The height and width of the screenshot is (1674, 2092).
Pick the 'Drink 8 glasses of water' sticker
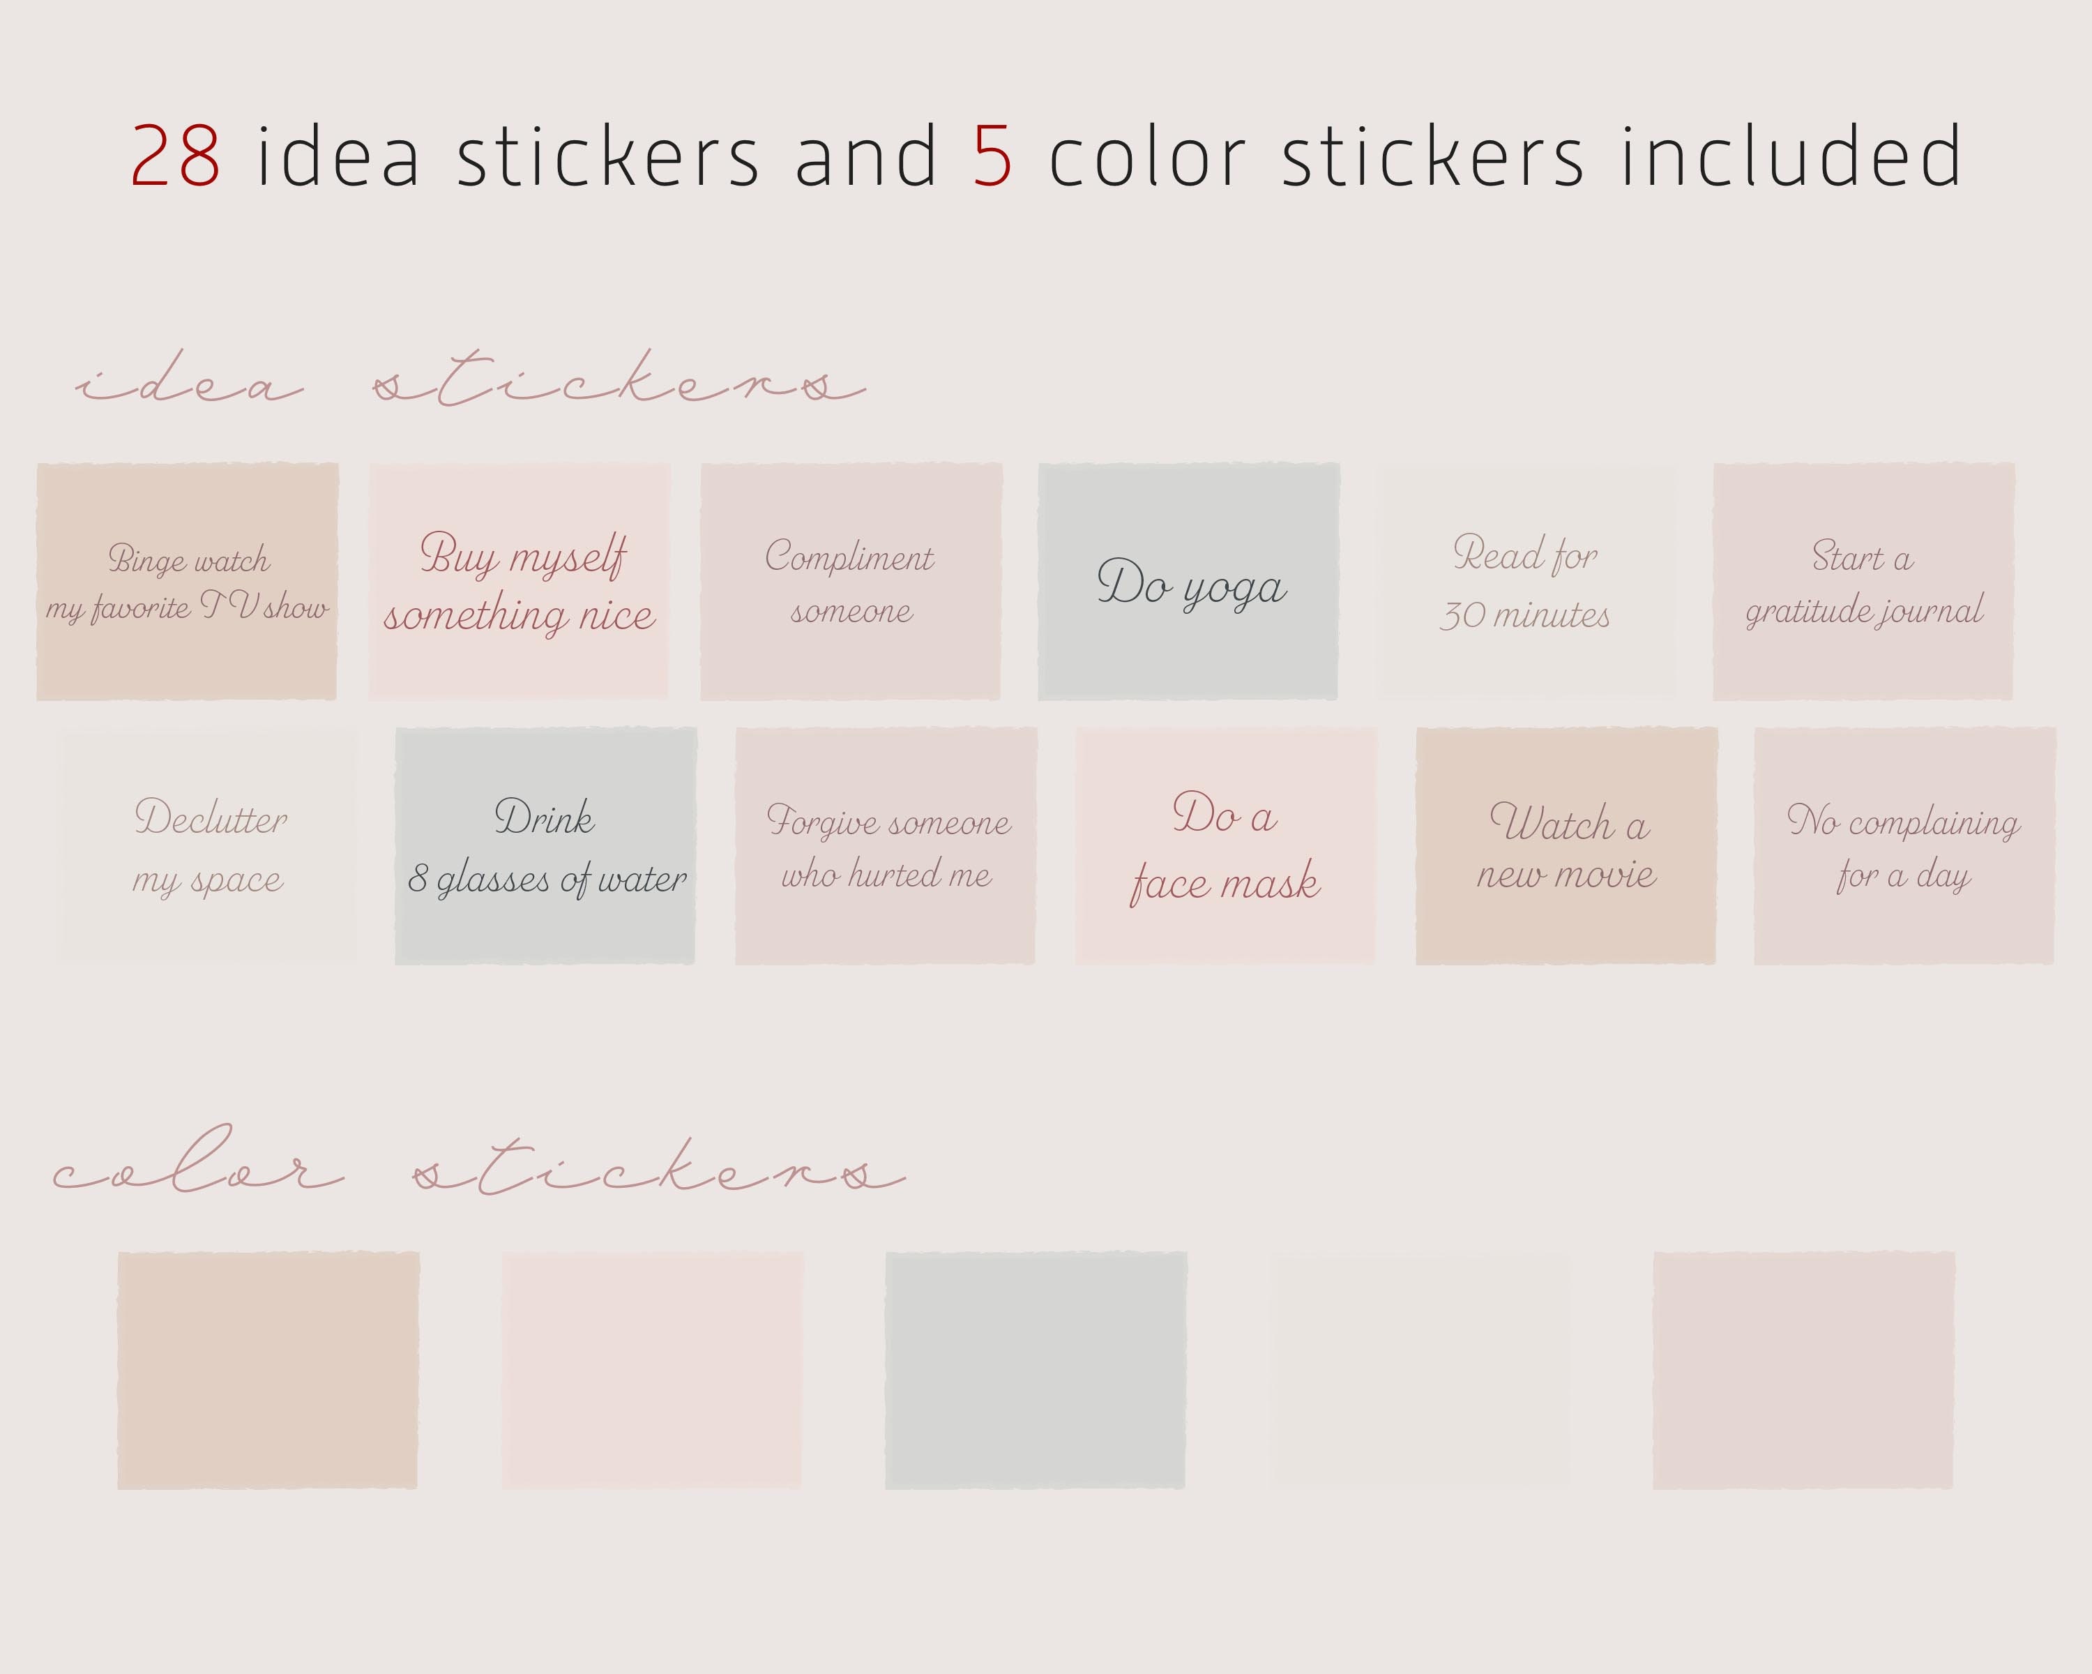pyautogui.click(x=546, y=845)
